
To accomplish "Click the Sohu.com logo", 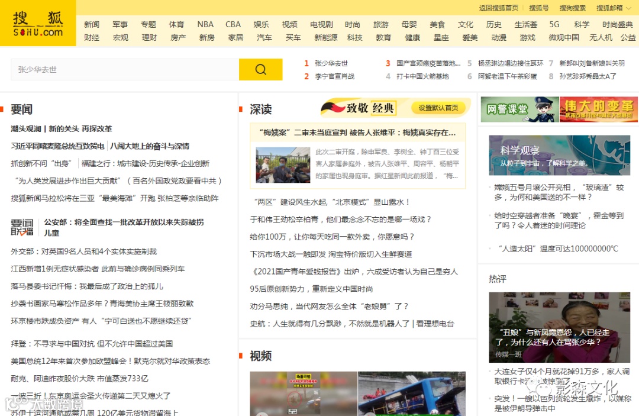I will [38, 23].
